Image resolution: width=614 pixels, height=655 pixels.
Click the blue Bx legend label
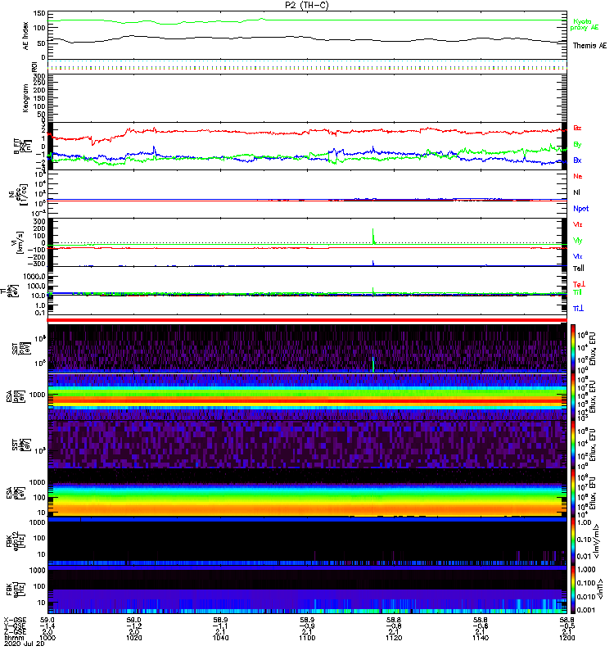click(x=577, y=160)
